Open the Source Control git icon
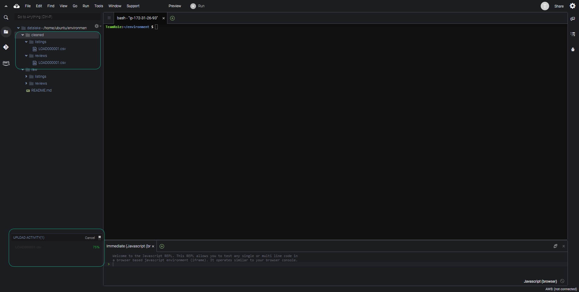 [x=6, y=47]
